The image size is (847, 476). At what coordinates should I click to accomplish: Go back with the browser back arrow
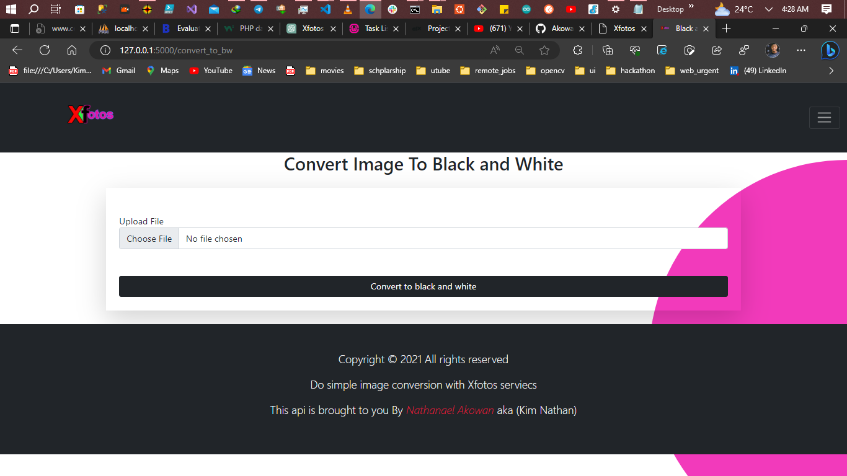point(17,50)
